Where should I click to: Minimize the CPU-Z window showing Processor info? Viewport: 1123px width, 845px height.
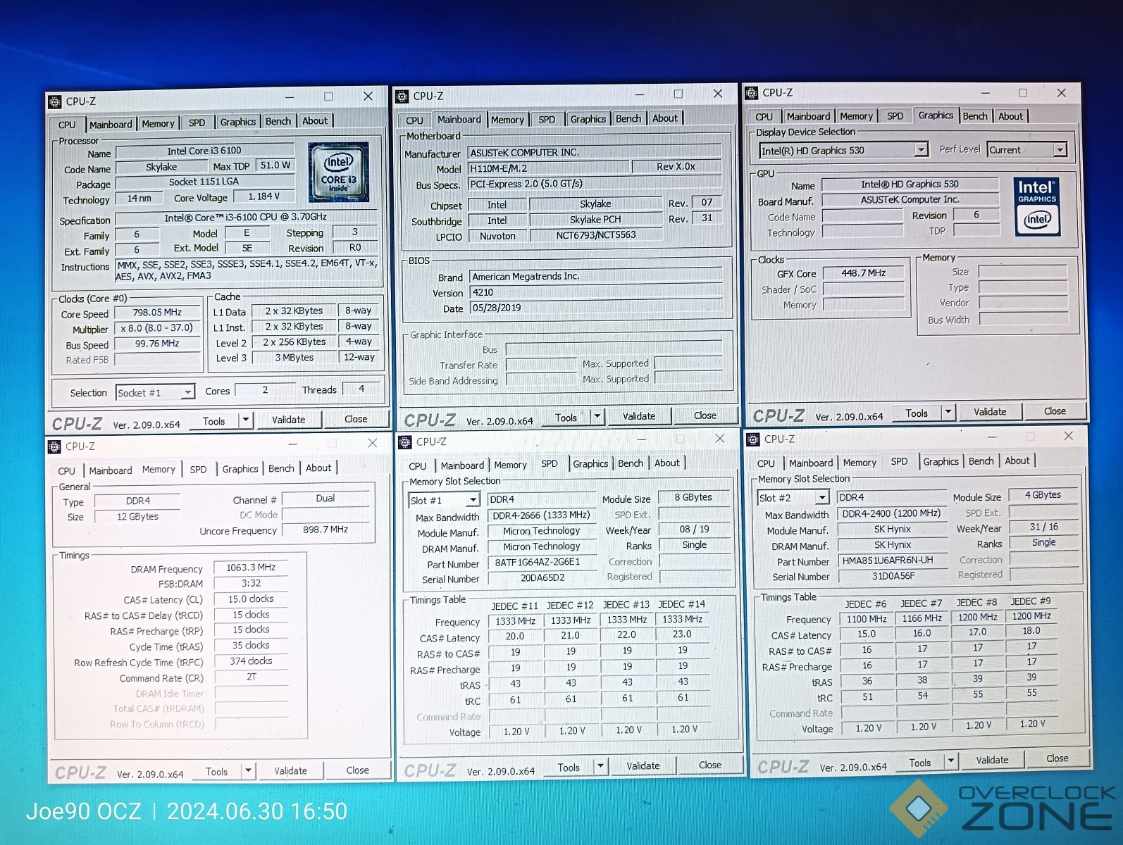point(290,97)
